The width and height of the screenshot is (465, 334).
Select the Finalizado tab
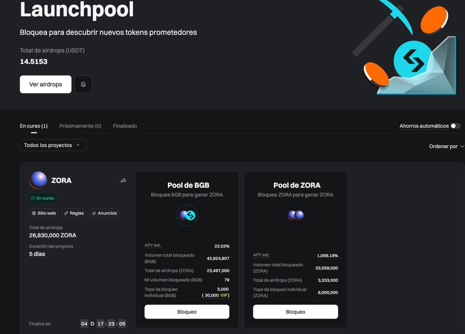pos(125,126)
